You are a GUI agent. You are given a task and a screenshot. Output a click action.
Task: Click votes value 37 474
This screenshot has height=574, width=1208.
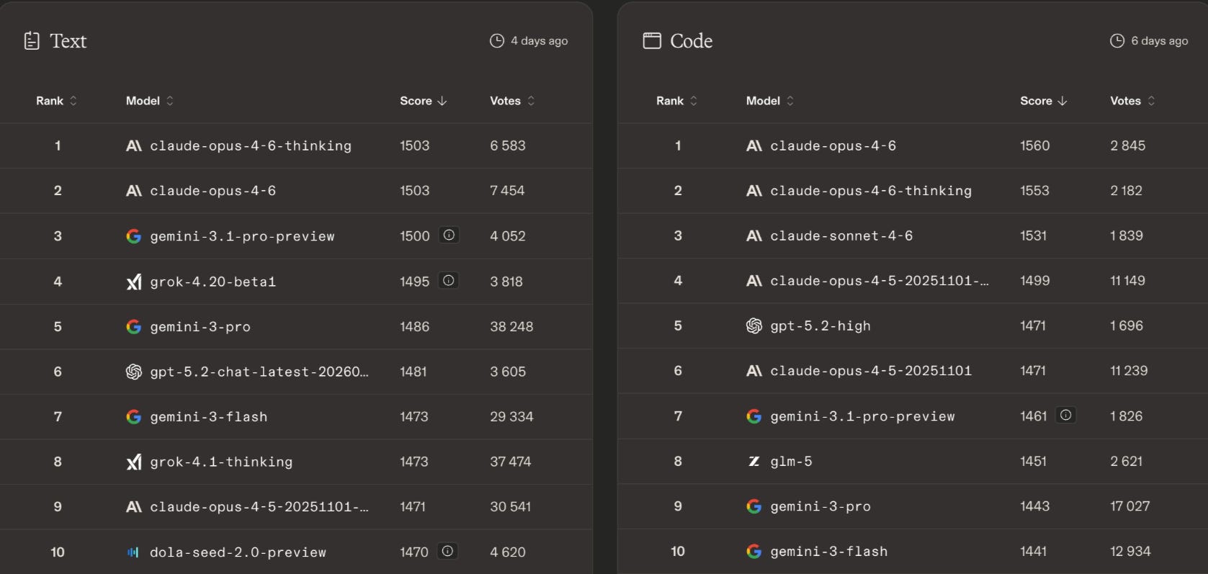511,462
